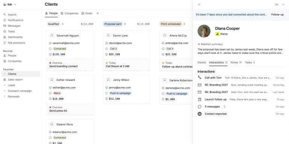Close the Diana Cooper panel
This screenshot has height=144, width=289.
tap(199, 4)
